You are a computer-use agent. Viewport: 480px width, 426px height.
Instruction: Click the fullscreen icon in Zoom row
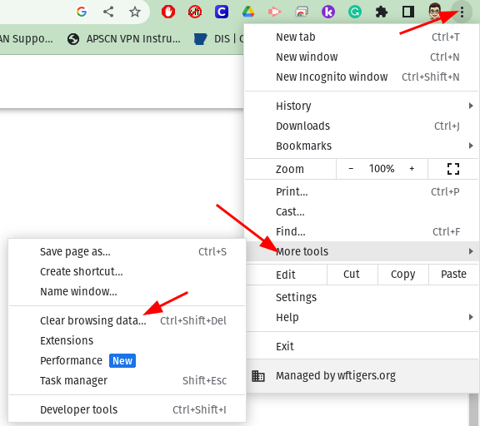(453, 169)
